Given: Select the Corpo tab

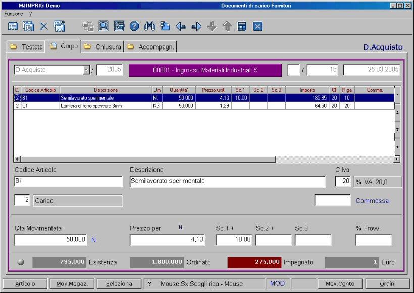Looking at the screenshot, I should click(64, 46).
